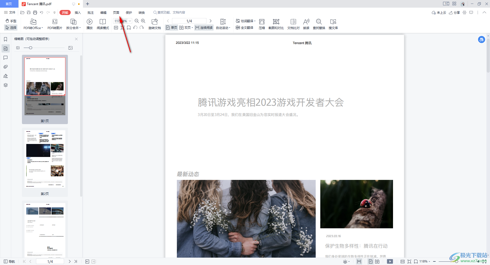The width and height of the screenshot is (490, 265).
Task: Toggle the thumbnails panel icon in sidebar
Action: 6,48
